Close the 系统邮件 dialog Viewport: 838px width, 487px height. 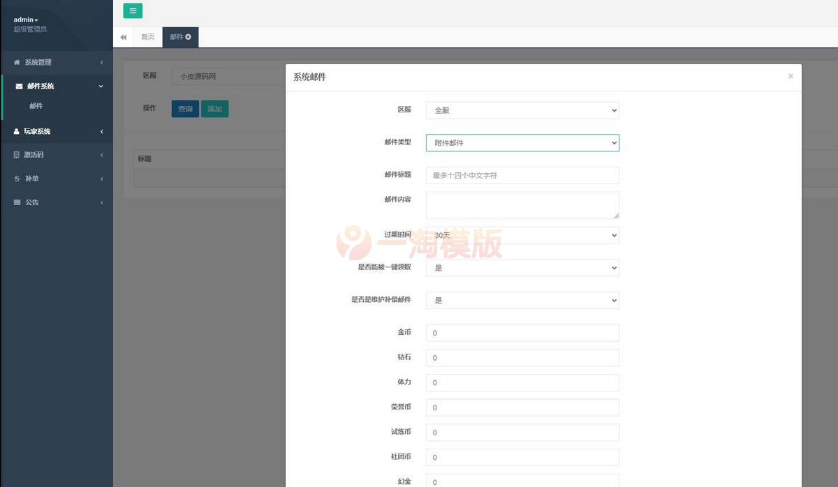pyautogui.click(x=791, y=77)
